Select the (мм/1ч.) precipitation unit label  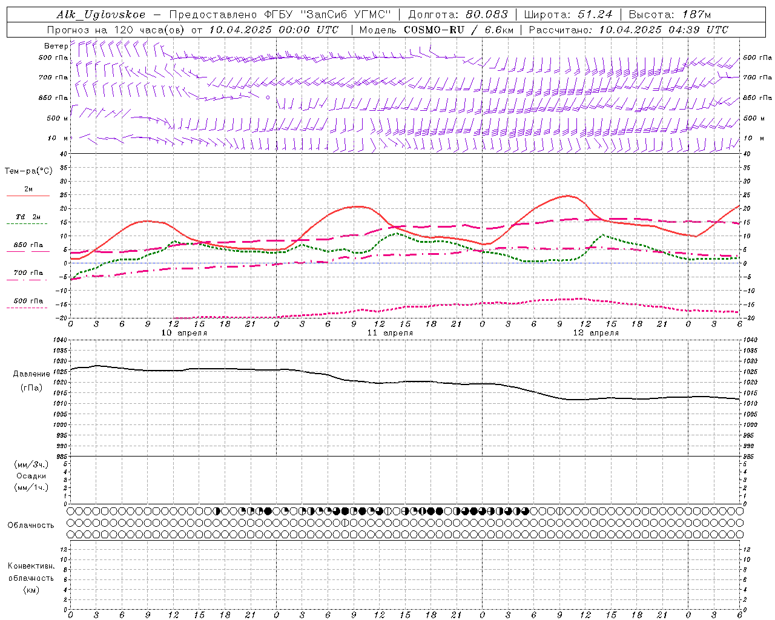coord(31,487)
